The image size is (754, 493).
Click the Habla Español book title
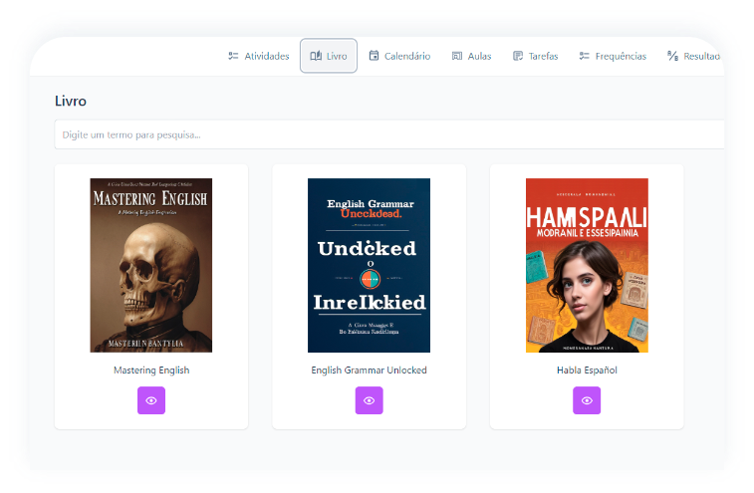coord(587,370)
